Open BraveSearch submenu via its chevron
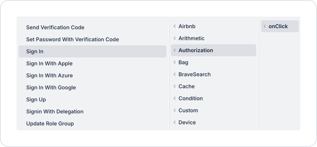Image resolution: width=317 pixels, height=147 pixels. coord(174,75)
